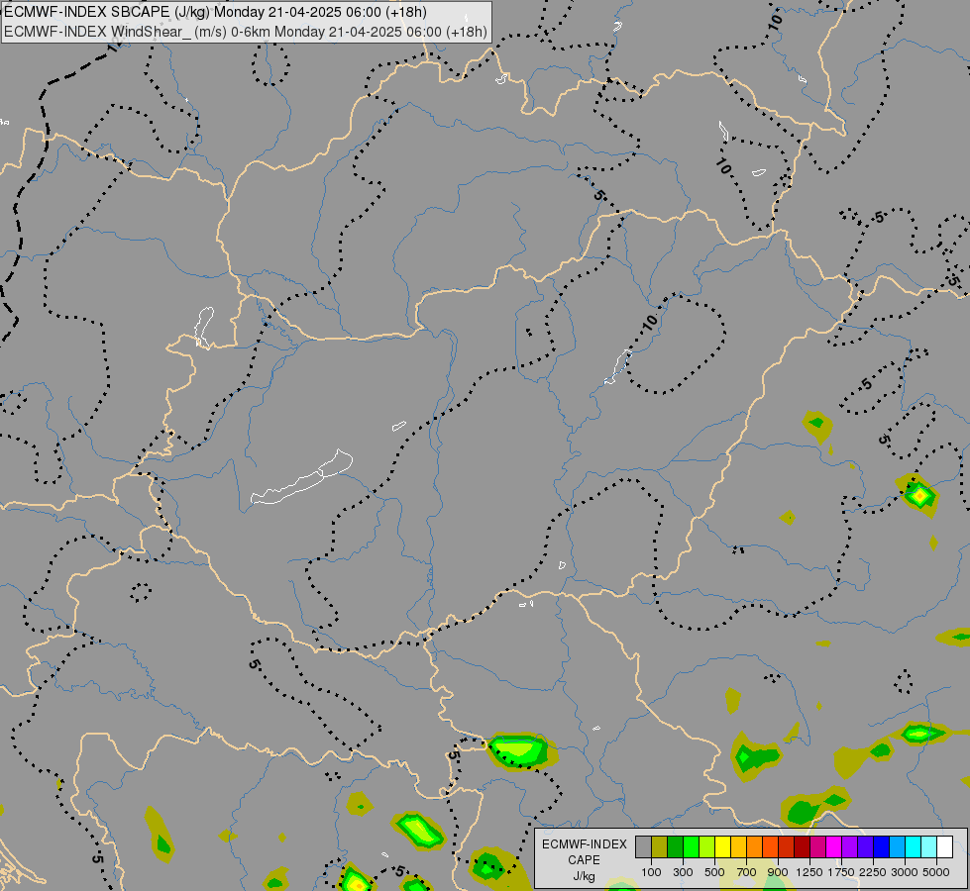Click the 700 legend tick label
Image resolution: width=970 pixels, height=891 pixels.
click(747, 872)
